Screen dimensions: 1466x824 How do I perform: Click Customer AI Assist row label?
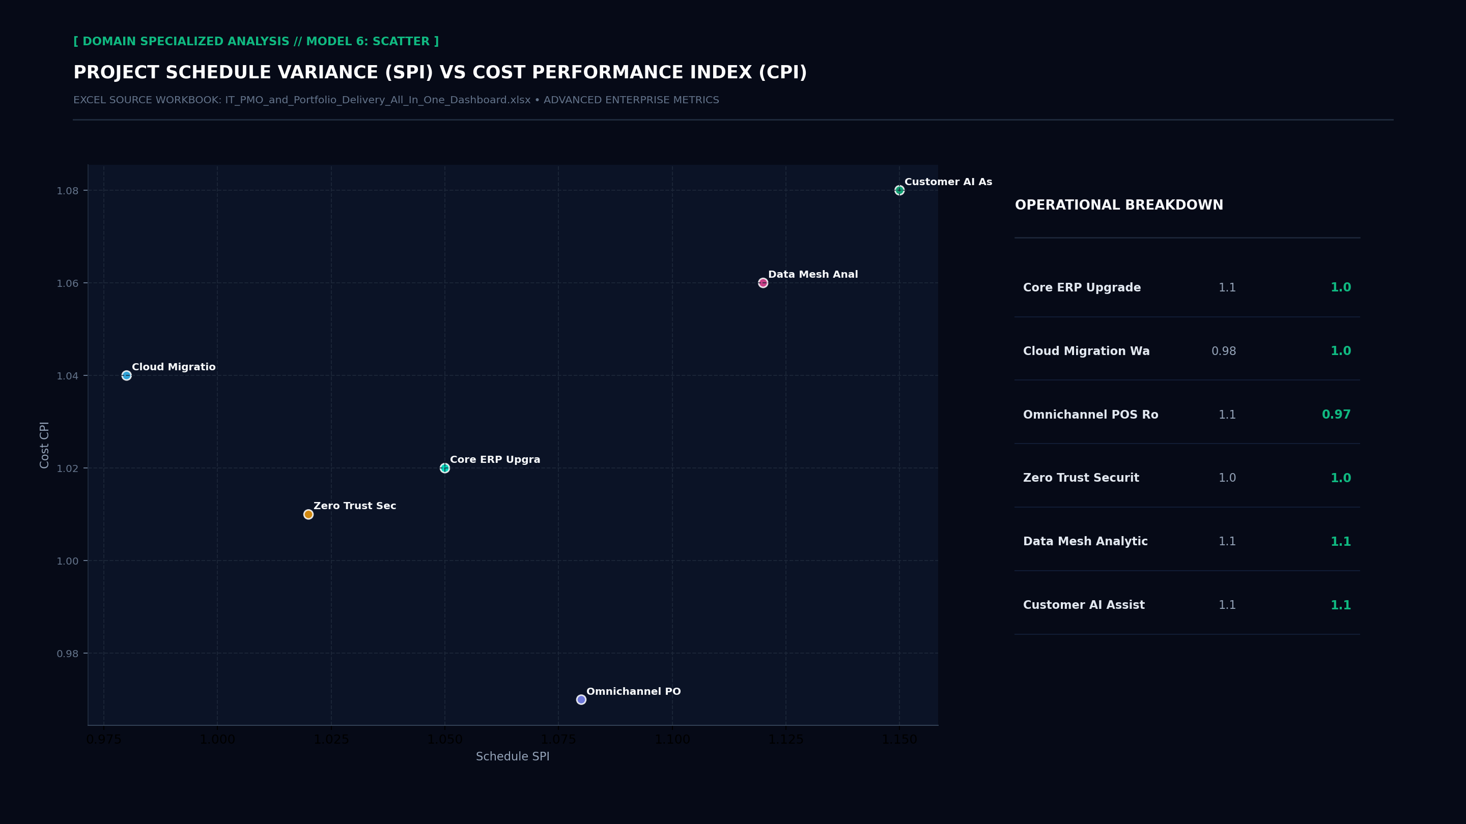coord(1084,605)
